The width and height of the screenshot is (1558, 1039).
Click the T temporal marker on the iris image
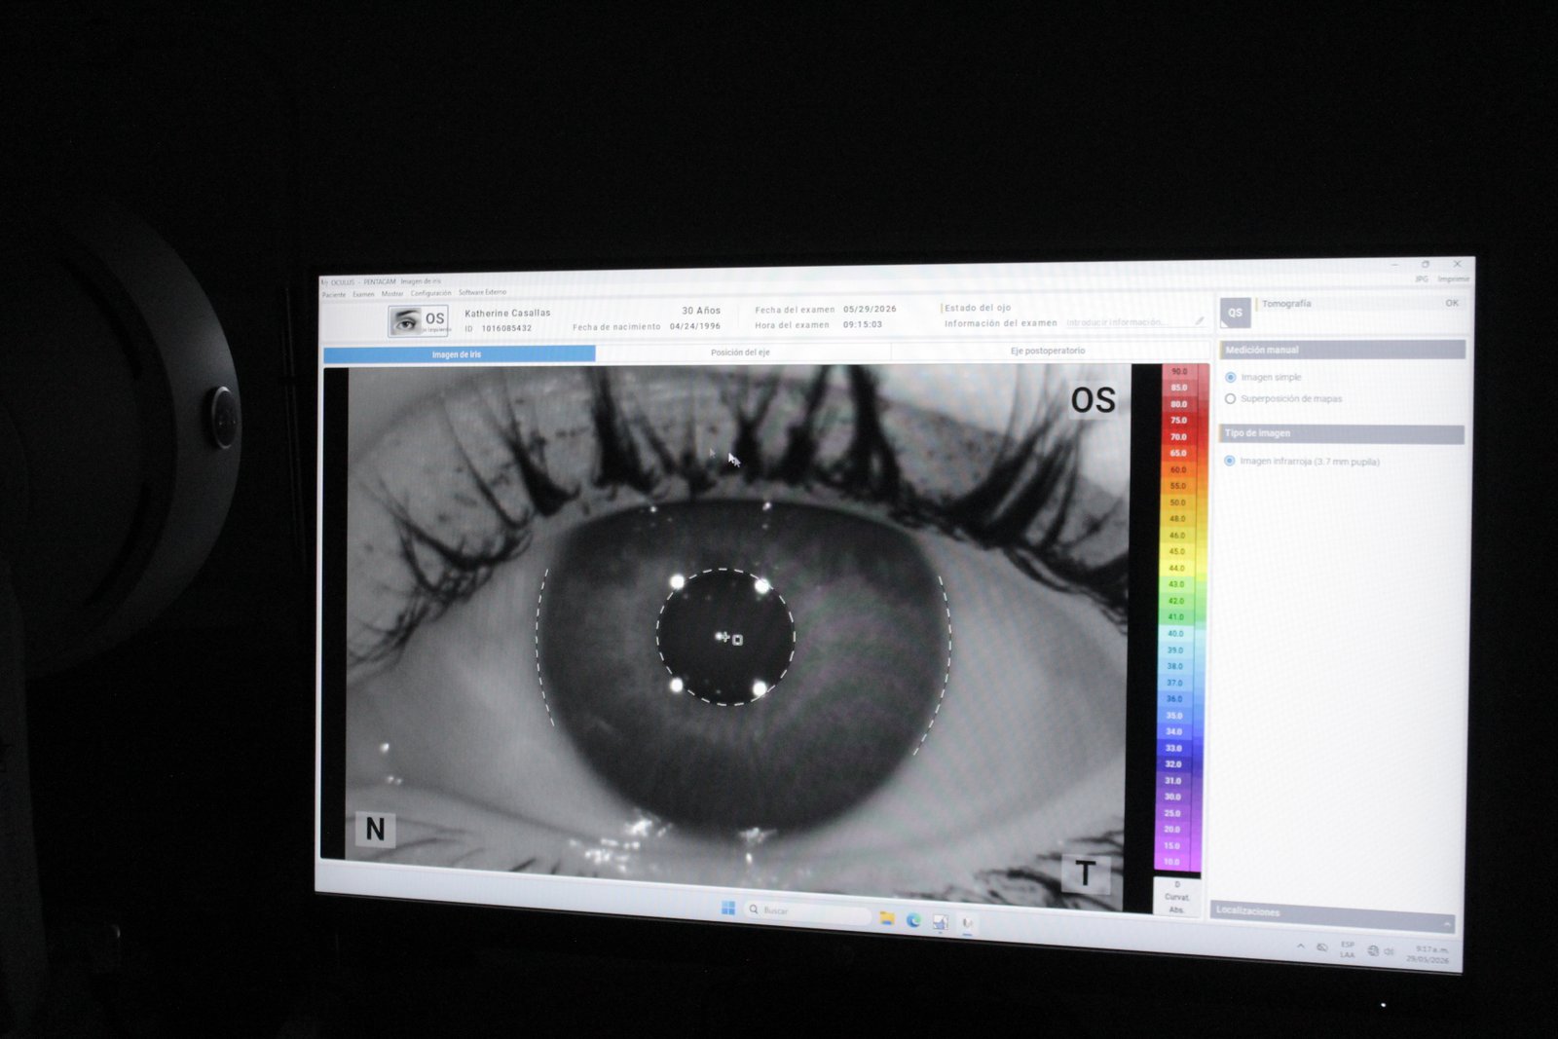point(1086,873)
